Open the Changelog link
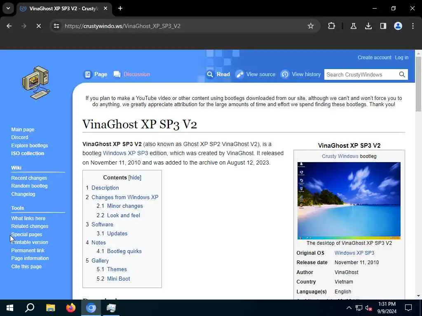The height and width of the screenshot is (316, 422). click(x=23, y=194)
